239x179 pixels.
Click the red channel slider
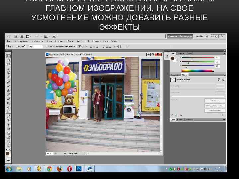(x=198, y=58)
